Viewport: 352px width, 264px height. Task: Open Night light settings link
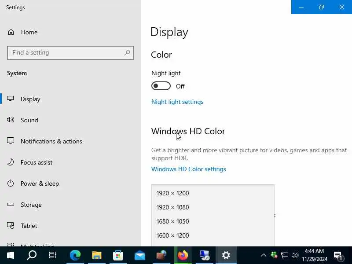click(177, 102)
